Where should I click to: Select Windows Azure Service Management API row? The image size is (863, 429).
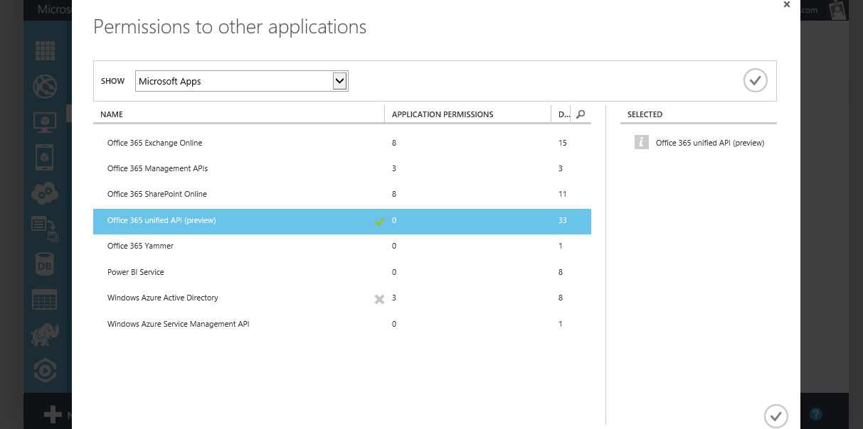pyautogui.click(x=342, y=324)
